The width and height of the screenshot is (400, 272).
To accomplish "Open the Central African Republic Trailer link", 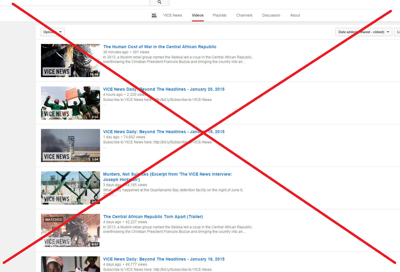I will point(153,217).
